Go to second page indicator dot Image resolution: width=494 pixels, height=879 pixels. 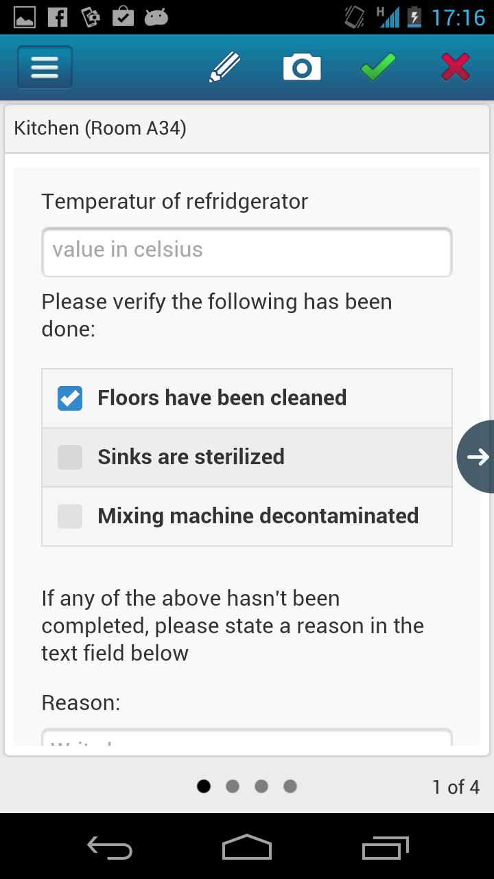tap(233, 786)
